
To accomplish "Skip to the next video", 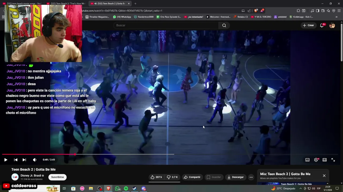I will 24,160.
